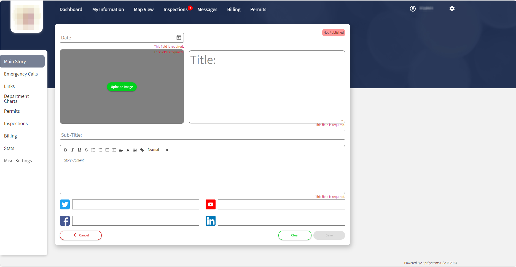Click the user account profile icon

point(413,9)
